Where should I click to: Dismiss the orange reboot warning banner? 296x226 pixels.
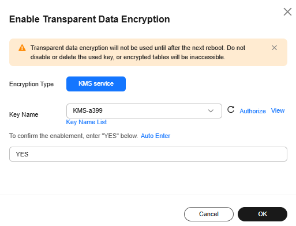pos(274,48)
